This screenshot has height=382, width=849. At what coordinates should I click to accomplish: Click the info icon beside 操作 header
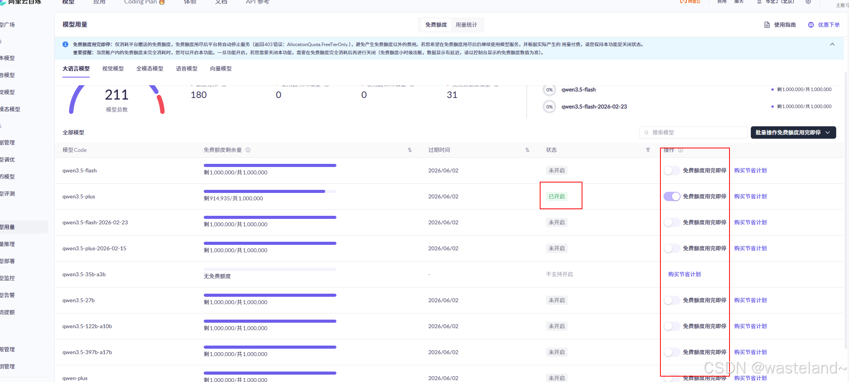pos(681,150)
